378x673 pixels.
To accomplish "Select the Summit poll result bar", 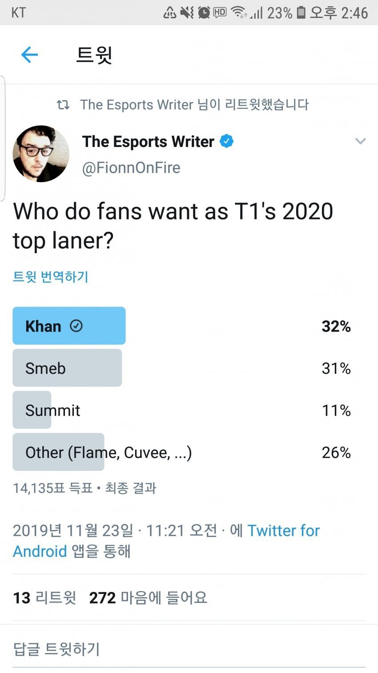I will tap(32, 410).
